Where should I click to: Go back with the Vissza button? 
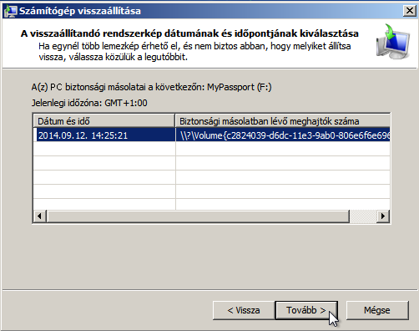244,310
